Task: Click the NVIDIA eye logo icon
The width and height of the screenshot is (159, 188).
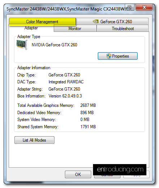Action: (96, 21)
